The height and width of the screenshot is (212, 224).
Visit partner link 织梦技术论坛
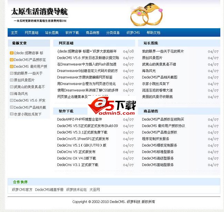click(77, 190)
